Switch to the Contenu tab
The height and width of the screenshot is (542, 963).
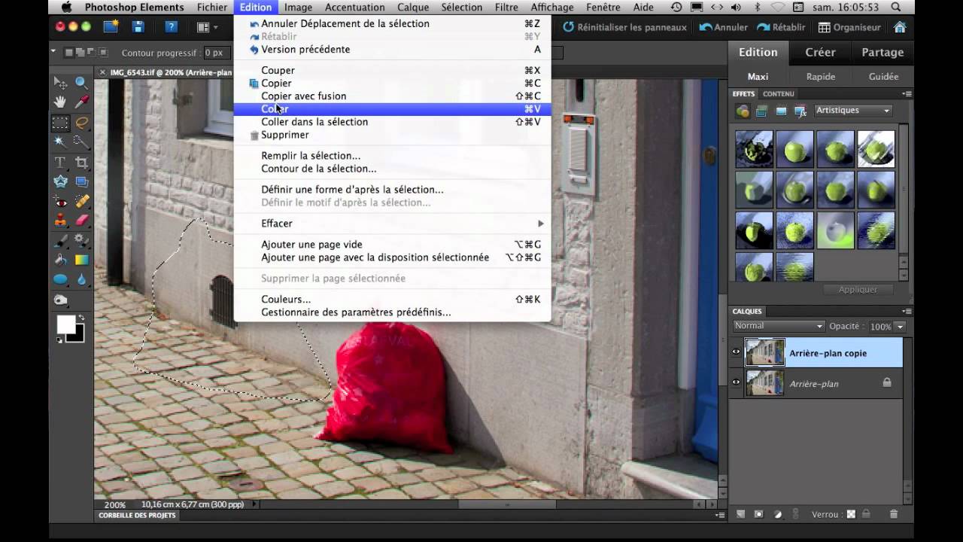tap(779, 94)
